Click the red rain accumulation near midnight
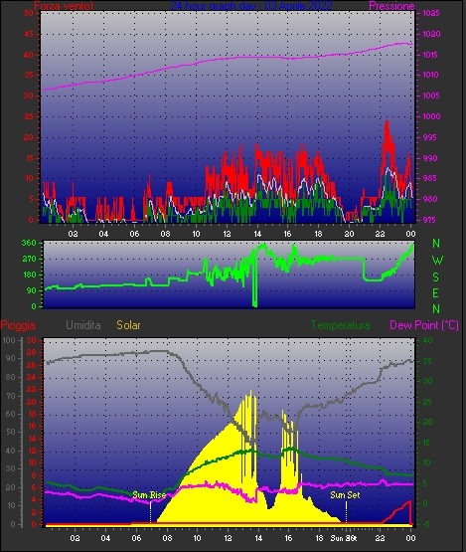 point(399,512)
